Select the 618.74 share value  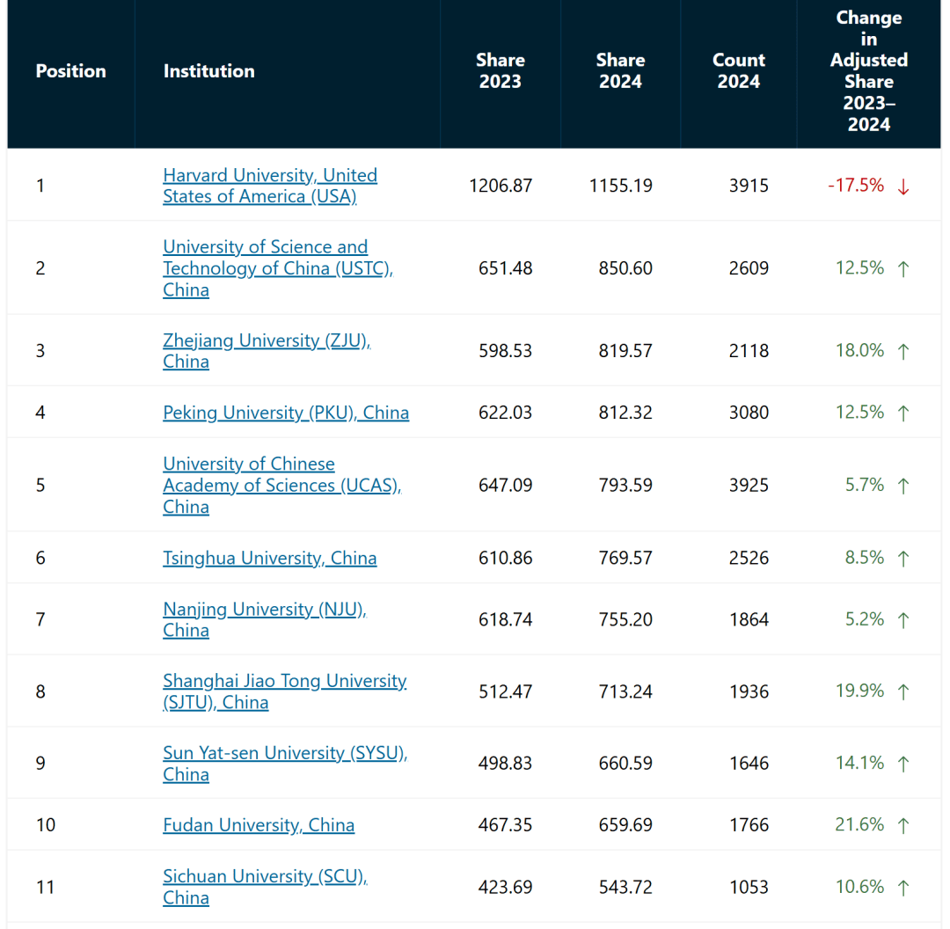coord(505,619)
